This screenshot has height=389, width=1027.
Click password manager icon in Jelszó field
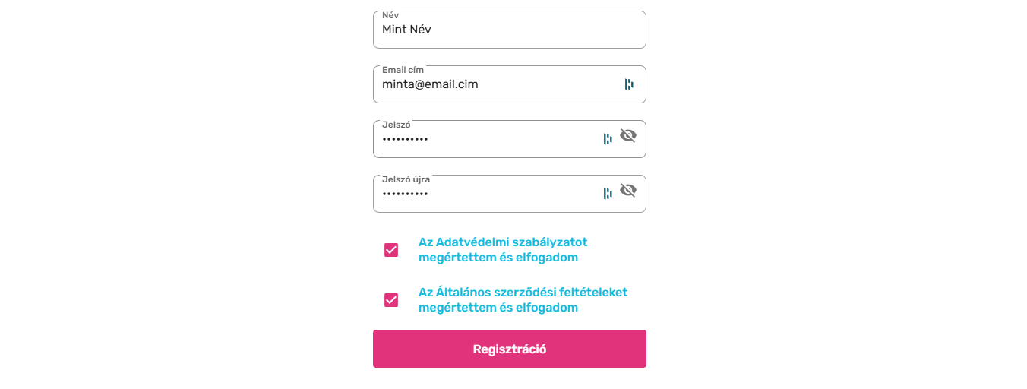[x=608, y=139]
